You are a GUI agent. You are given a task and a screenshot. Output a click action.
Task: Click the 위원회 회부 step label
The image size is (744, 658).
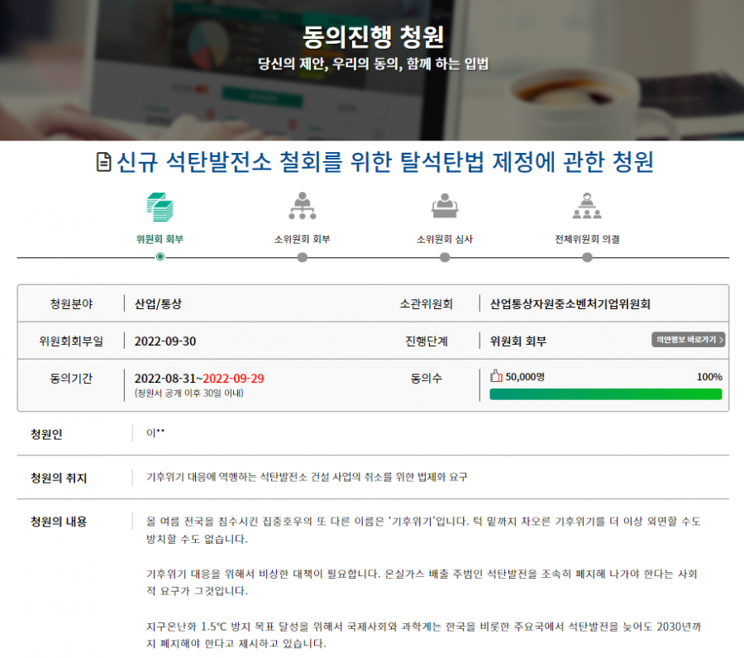pyautogui.click(x=160, y=239)
